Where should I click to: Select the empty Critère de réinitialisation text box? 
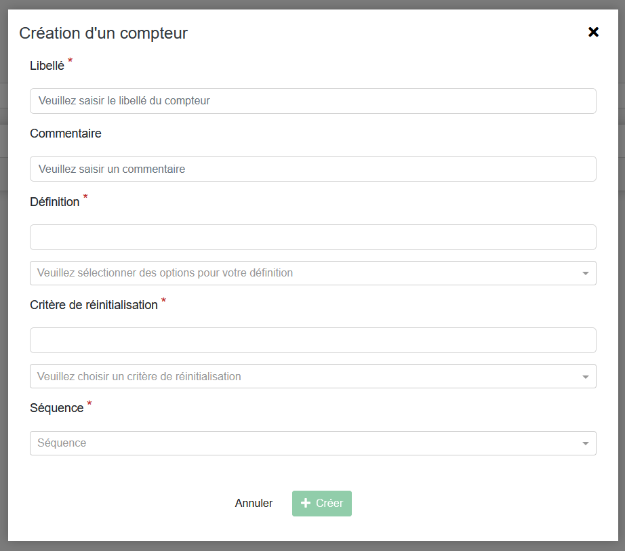(312, 340)
